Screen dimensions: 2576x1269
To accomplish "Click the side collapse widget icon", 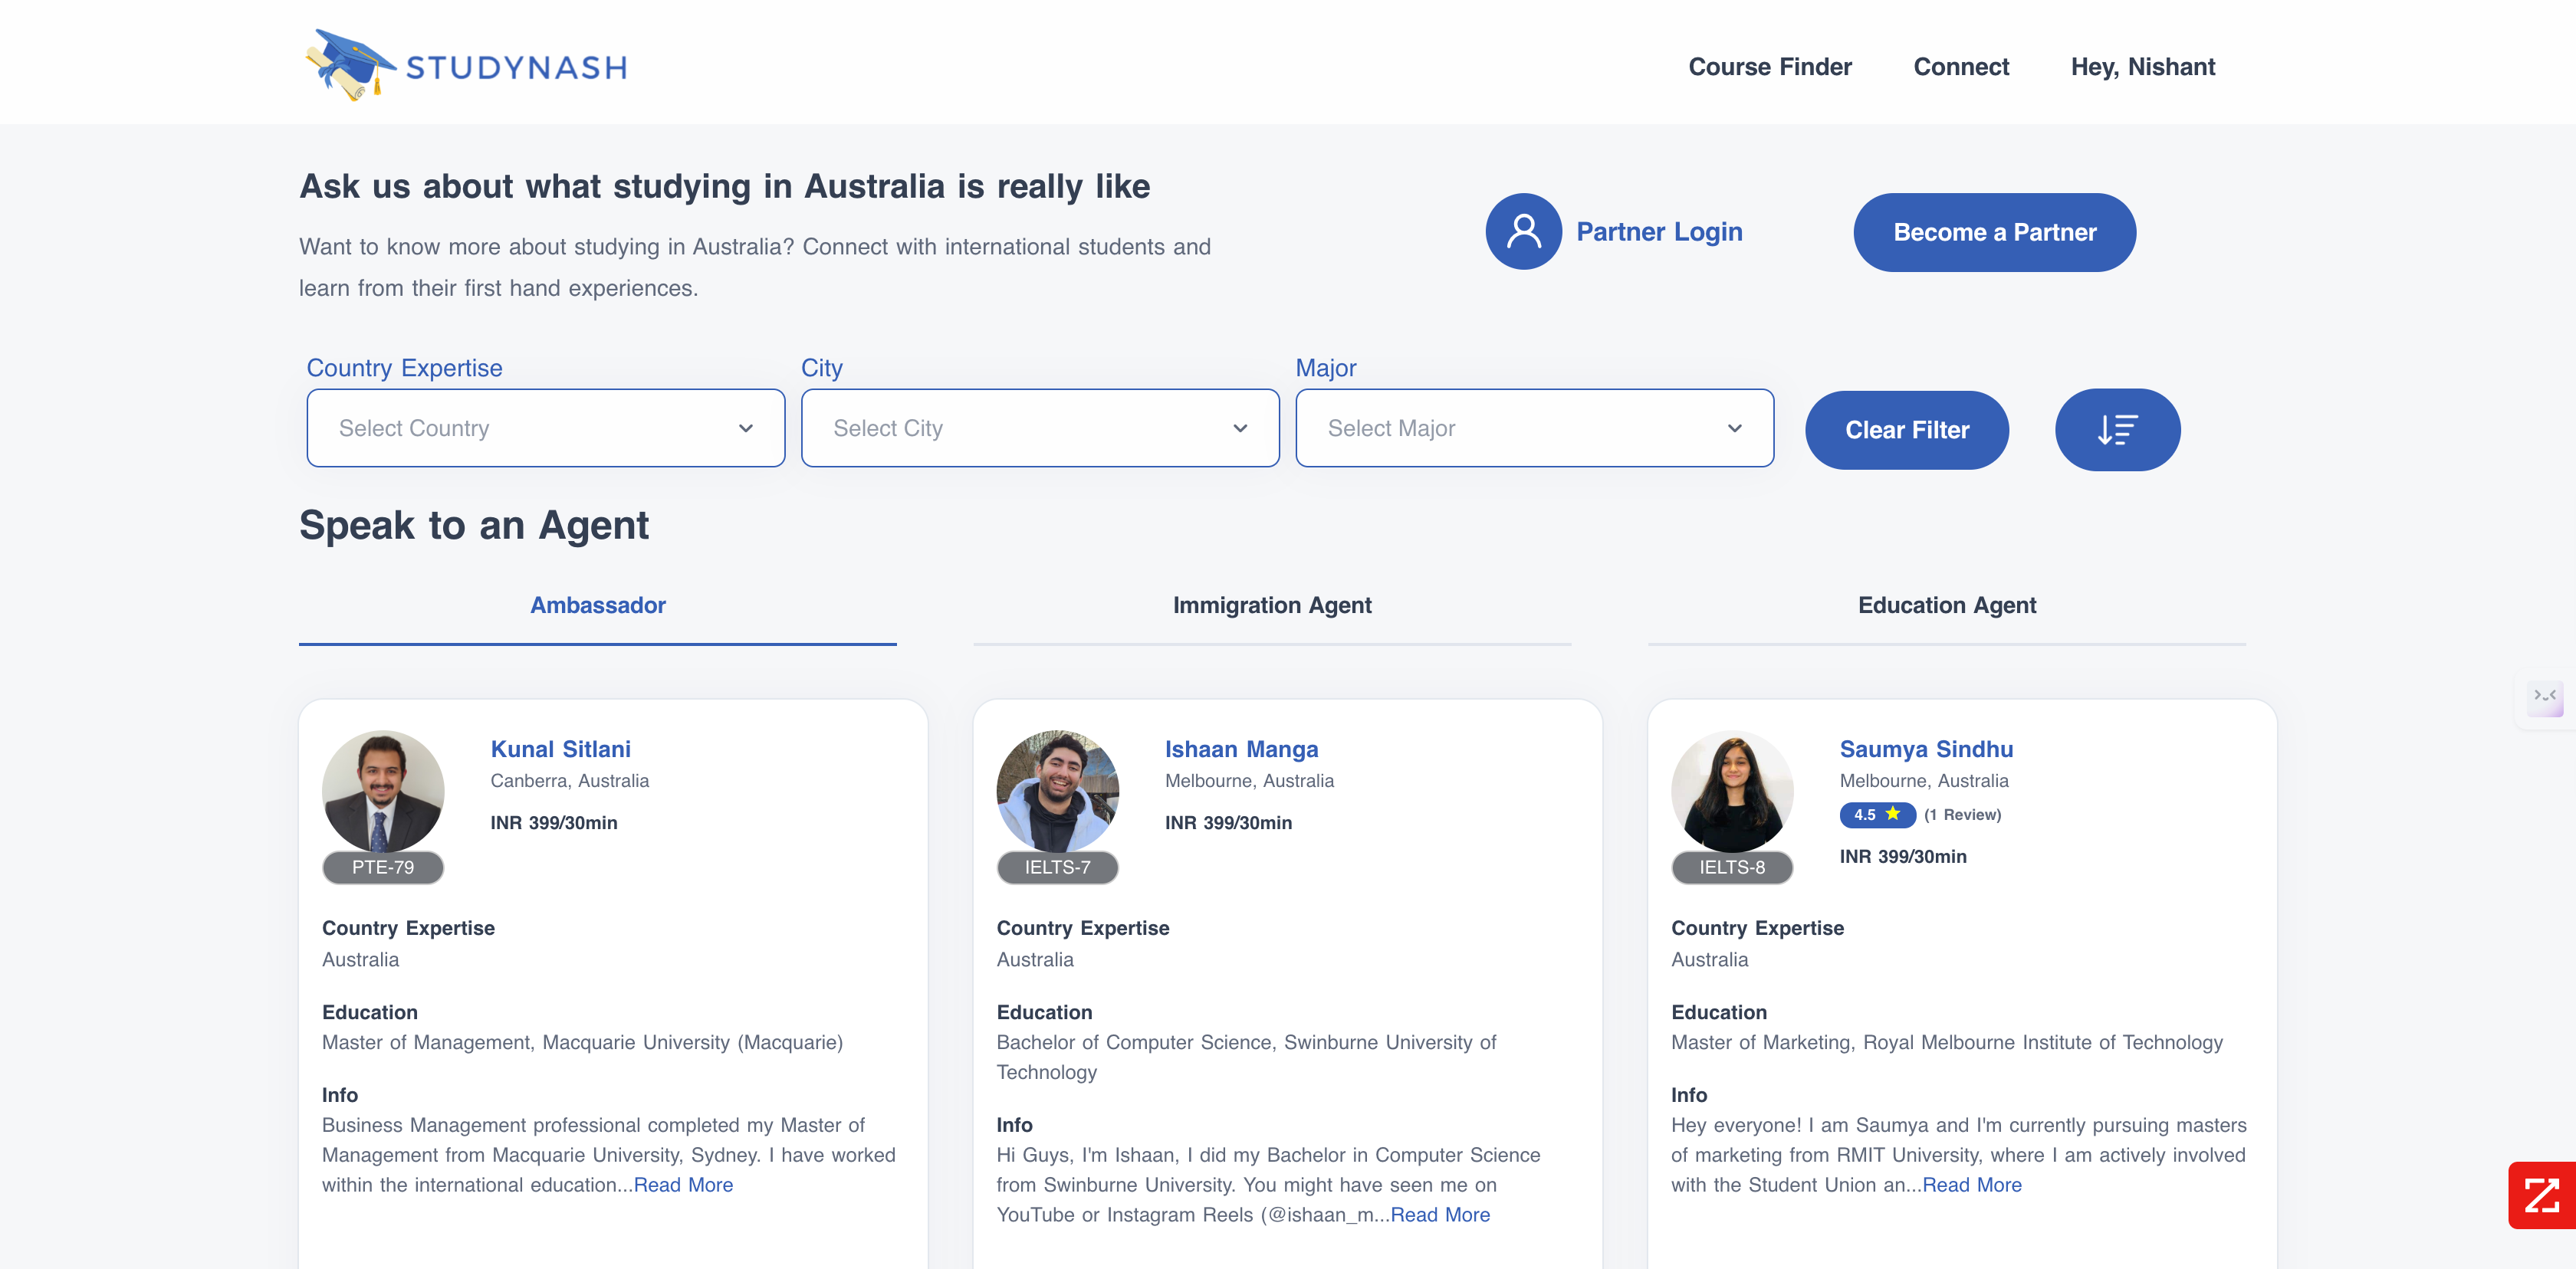I will tap(2545, 697).
